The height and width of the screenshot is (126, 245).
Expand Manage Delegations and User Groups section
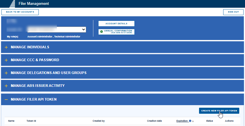click(x=122, y=73)
